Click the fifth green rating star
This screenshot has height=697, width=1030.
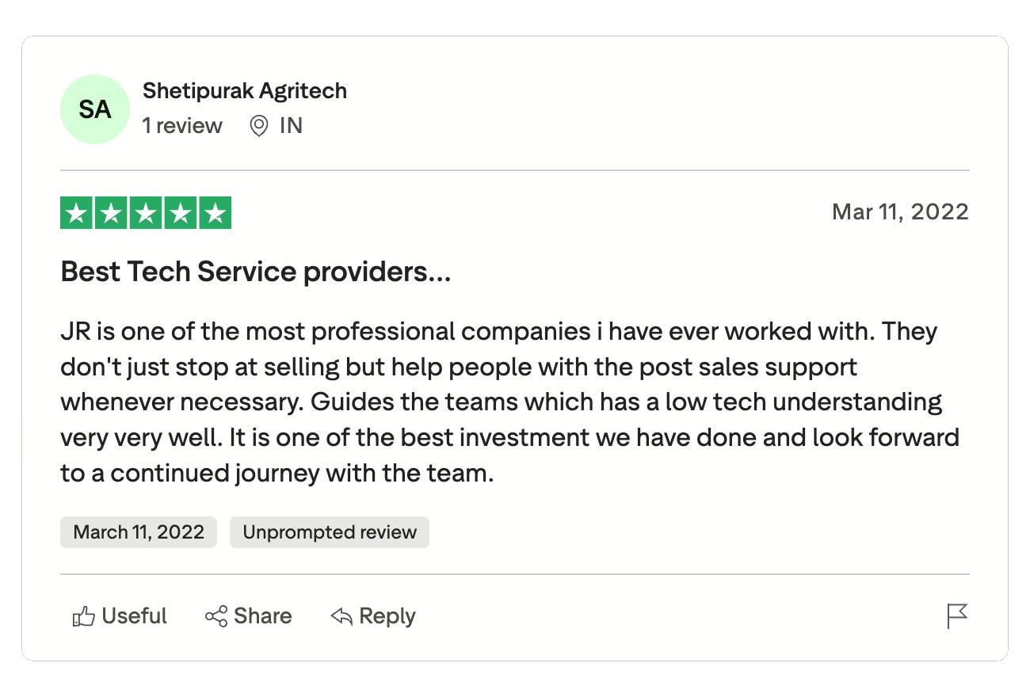pyautogui.click(x=215, y=213)
